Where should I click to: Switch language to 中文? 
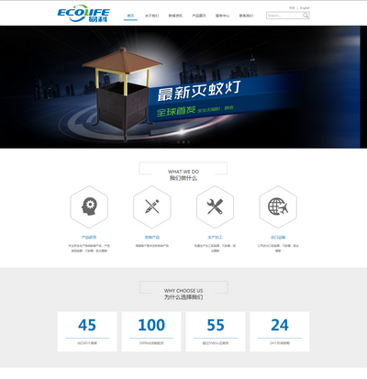tap(292, 8)
